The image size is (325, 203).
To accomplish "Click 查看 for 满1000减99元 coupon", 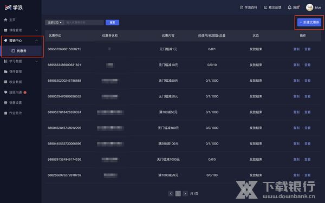I will [x=307, y=175].
